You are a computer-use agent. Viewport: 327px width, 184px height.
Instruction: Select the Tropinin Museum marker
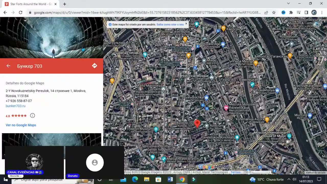pyautogui.click(x=156, y=129)
